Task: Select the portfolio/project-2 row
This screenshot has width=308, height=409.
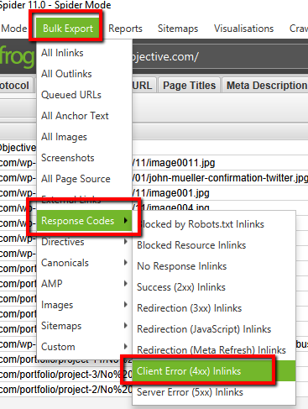Action: 66,390
